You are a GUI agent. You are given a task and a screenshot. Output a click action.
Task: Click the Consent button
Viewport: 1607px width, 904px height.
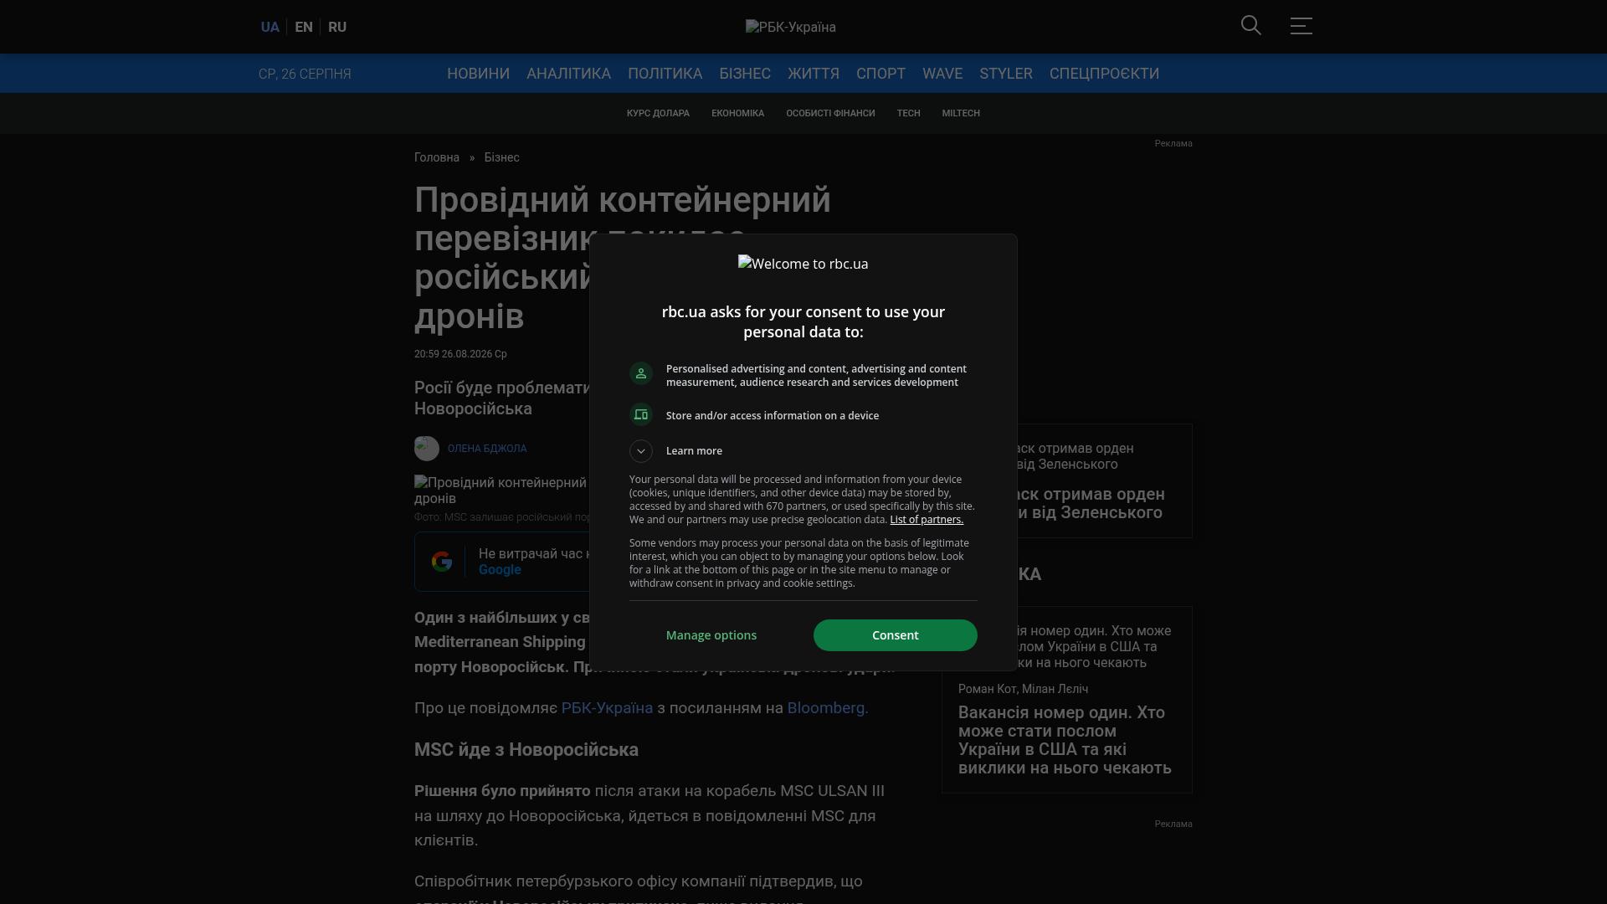pyautogui.click(x=895, y=635)
